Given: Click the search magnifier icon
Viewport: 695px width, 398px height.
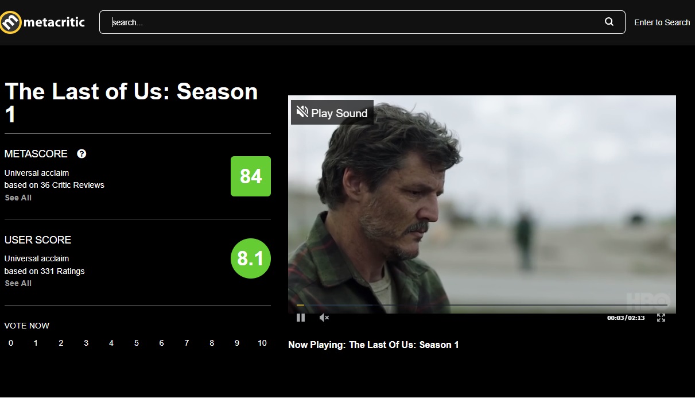Looking at the screenshot, I should point(609,22).
